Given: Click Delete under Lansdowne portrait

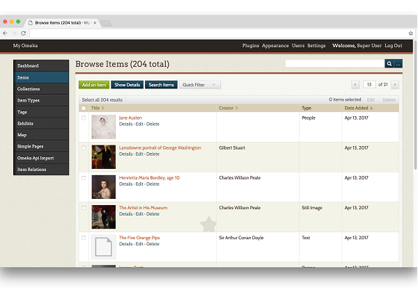Looking at the screenshot, I should click(x=153, y=154).
